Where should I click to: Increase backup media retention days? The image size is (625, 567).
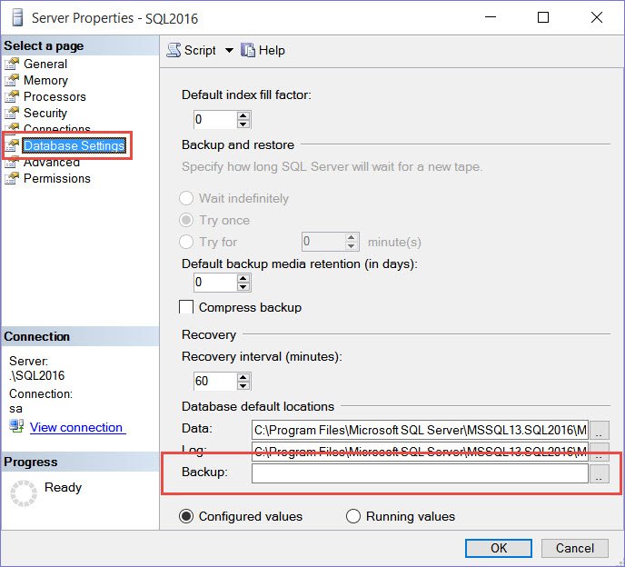click(243, 278)
